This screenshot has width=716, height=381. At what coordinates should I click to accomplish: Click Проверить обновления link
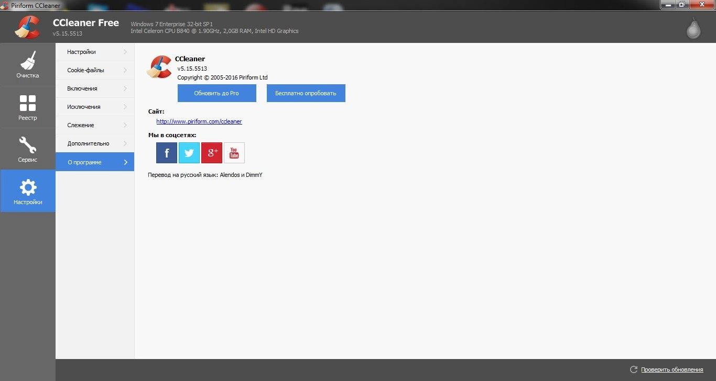672,369
